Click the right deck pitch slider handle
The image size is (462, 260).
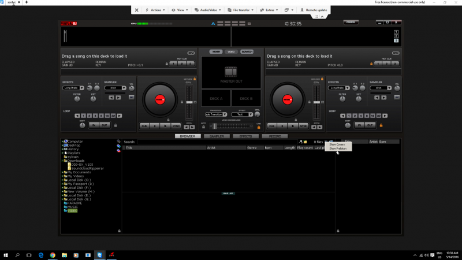(x=316, y=102)
